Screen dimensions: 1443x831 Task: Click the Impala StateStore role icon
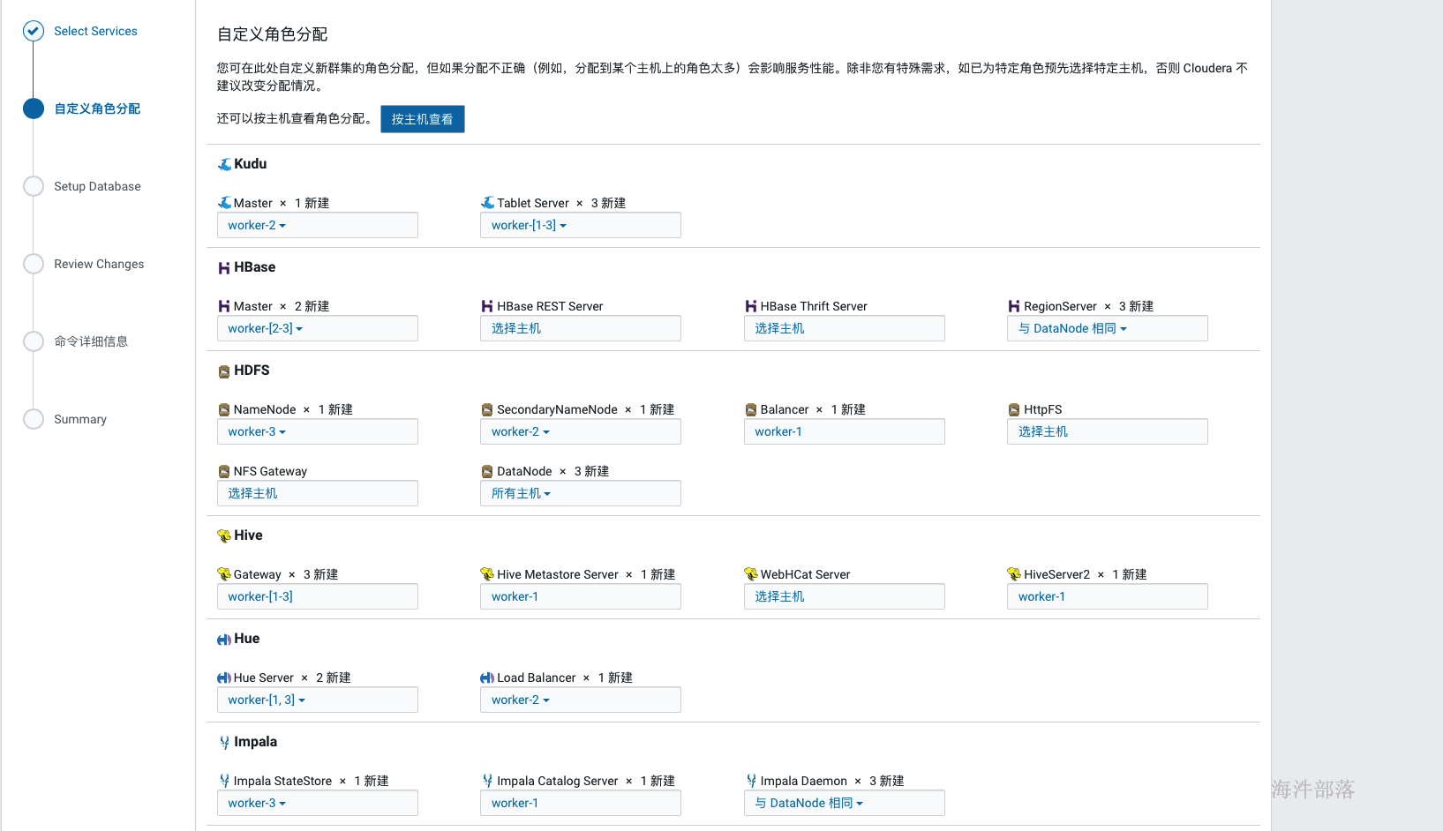pyautogui.click(x=224, y=781)
